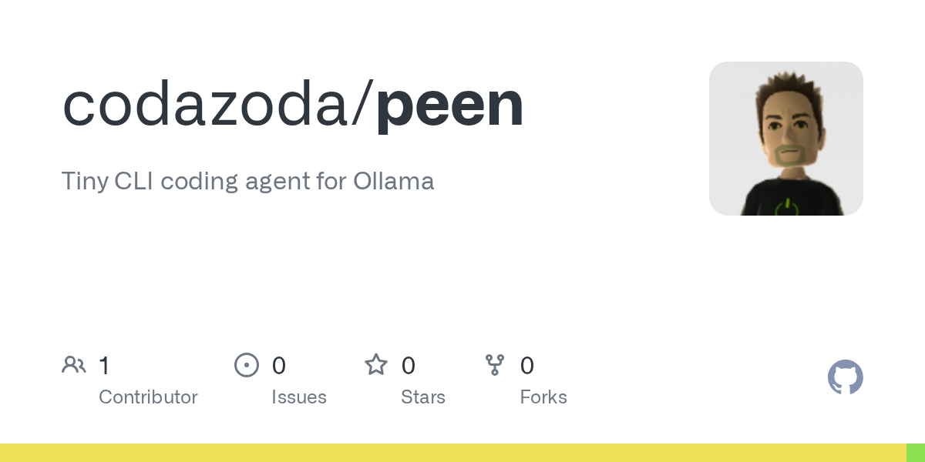Click the small green language bar segment
The width and height of the screenshot is (925, 462).
915,453
